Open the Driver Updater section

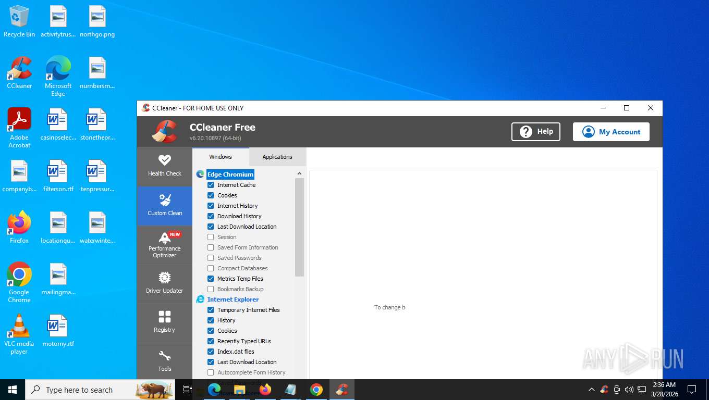click(x=165, y=284)
